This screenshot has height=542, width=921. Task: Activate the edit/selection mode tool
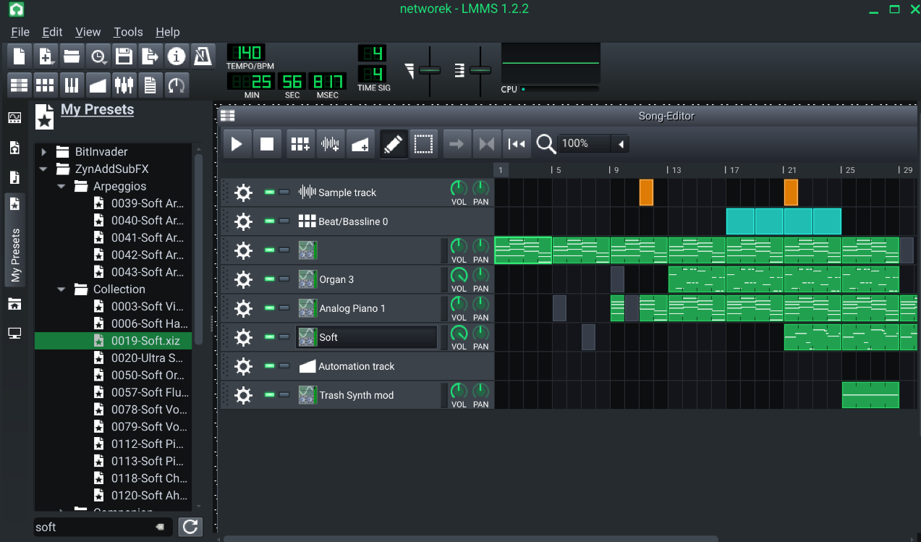click(x=423, y=144)
